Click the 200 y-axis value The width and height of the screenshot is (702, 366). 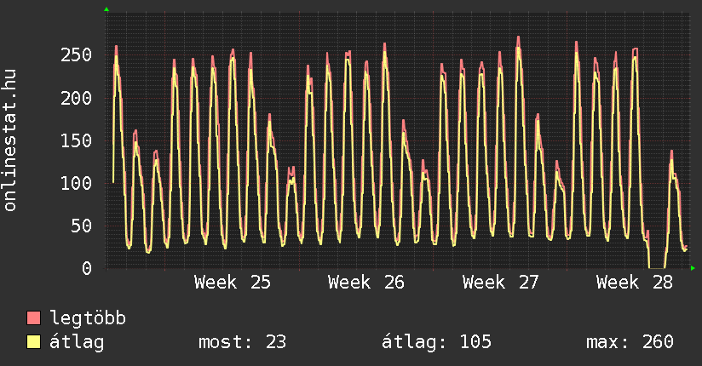[76, 98]
